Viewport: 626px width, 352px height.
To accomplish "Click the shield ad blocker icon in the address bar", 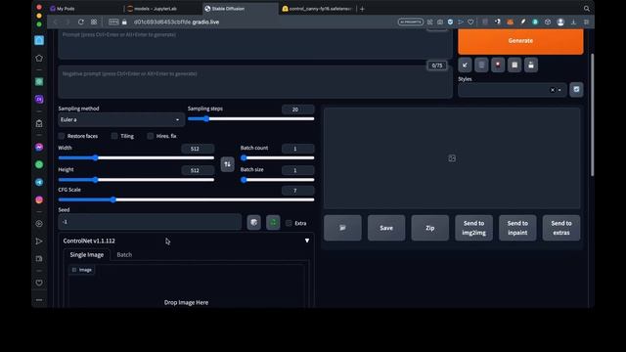I will (x=450, y=22).
